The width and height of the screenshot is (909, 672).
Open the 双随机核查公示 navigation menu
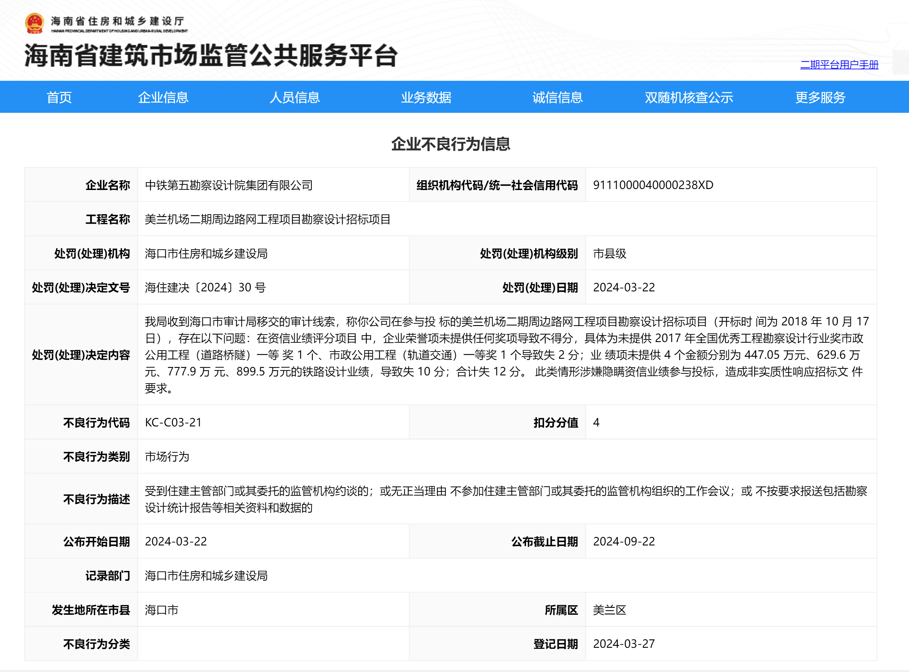689,97
